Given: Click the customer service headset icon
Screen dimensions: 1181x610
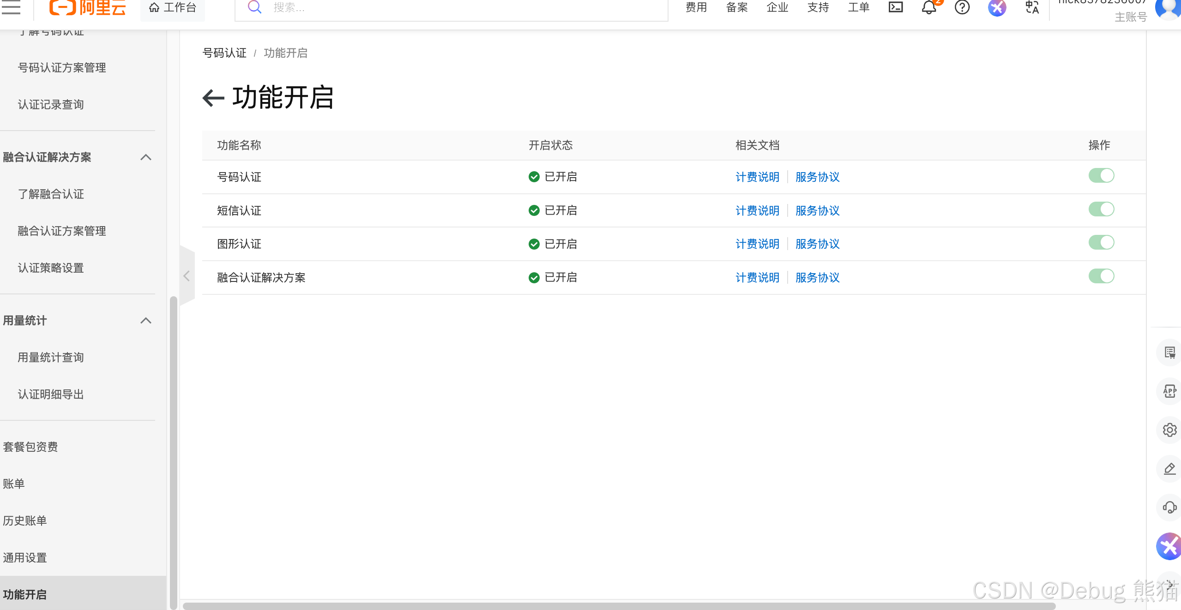Looking at the screenshot, I should coord(1169,508).
